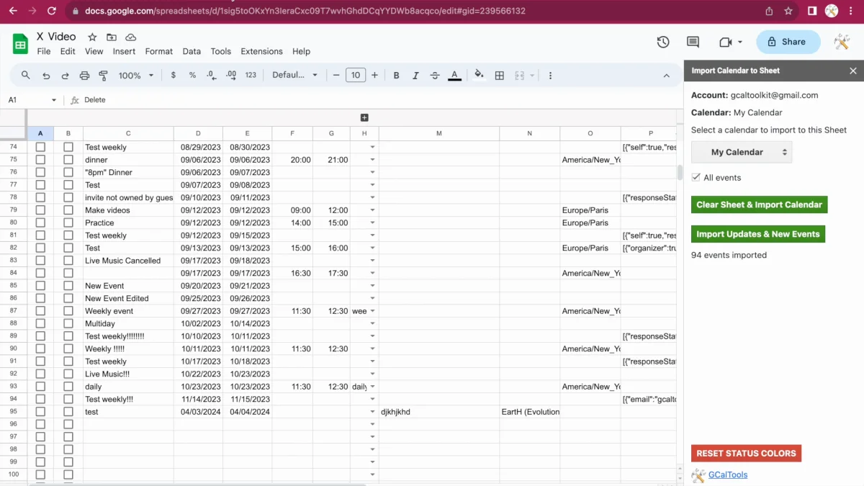Click Clear Sheet & Import Calendar
This screenshot has height=486, width=864.
[x=759, y=204]
